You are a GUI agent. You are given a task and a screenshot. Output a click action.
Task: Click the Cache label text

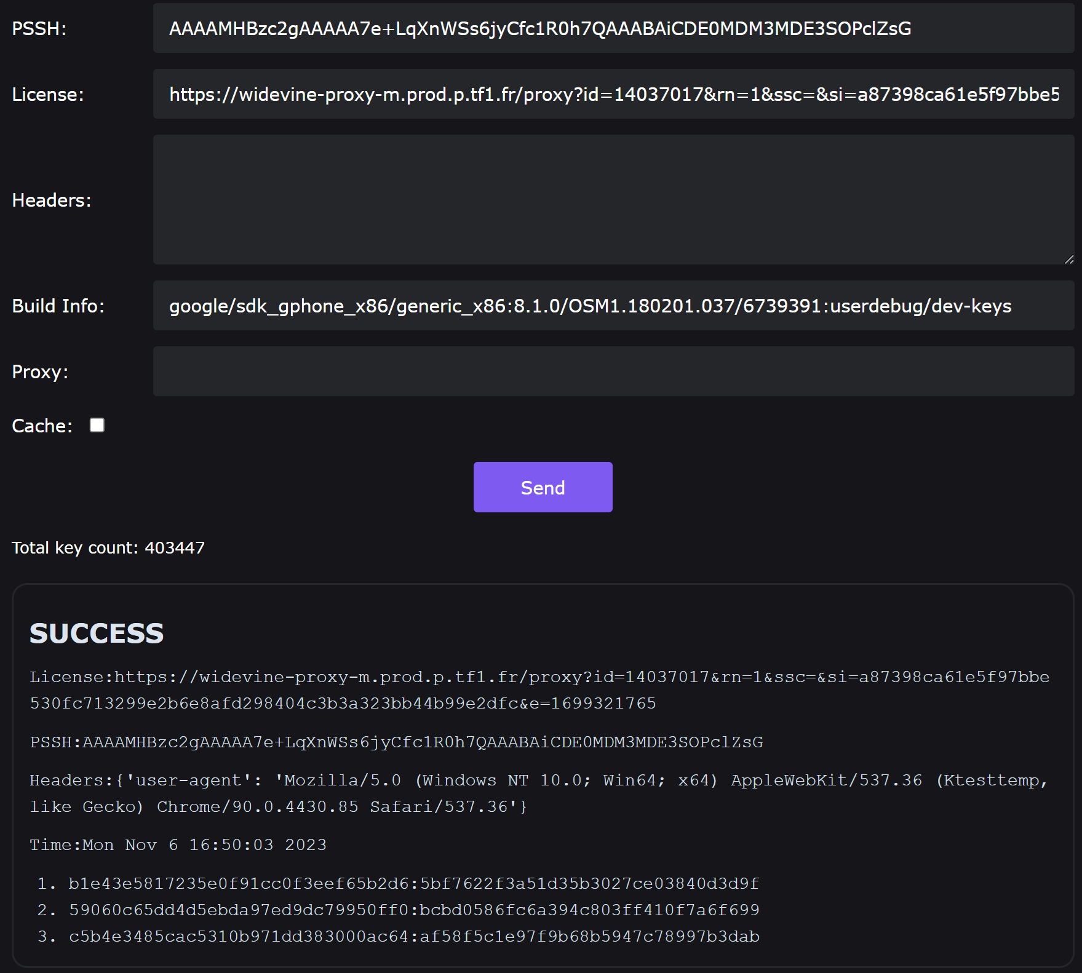pyautogui.click(x=42, y=426)
